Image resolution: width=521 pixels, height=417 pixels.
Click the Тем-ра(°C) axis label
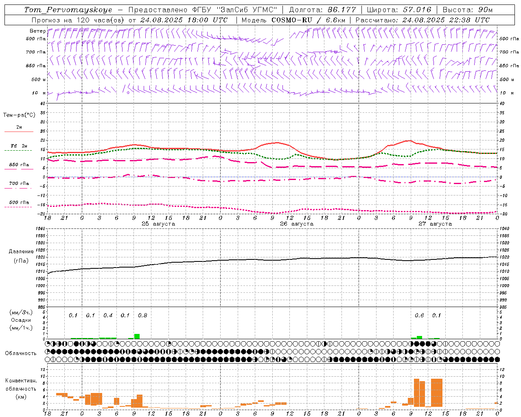click(19, 115)
